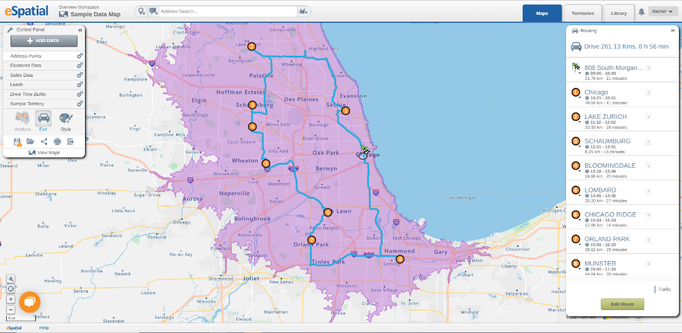This screenshot has width=682, height=333.
Task: Click route stop marker 5 near Wheaton
Action: click(x=266, y=163)
